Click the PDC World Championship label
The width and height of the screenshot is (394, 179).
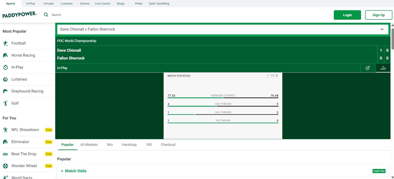pos(77,41)
